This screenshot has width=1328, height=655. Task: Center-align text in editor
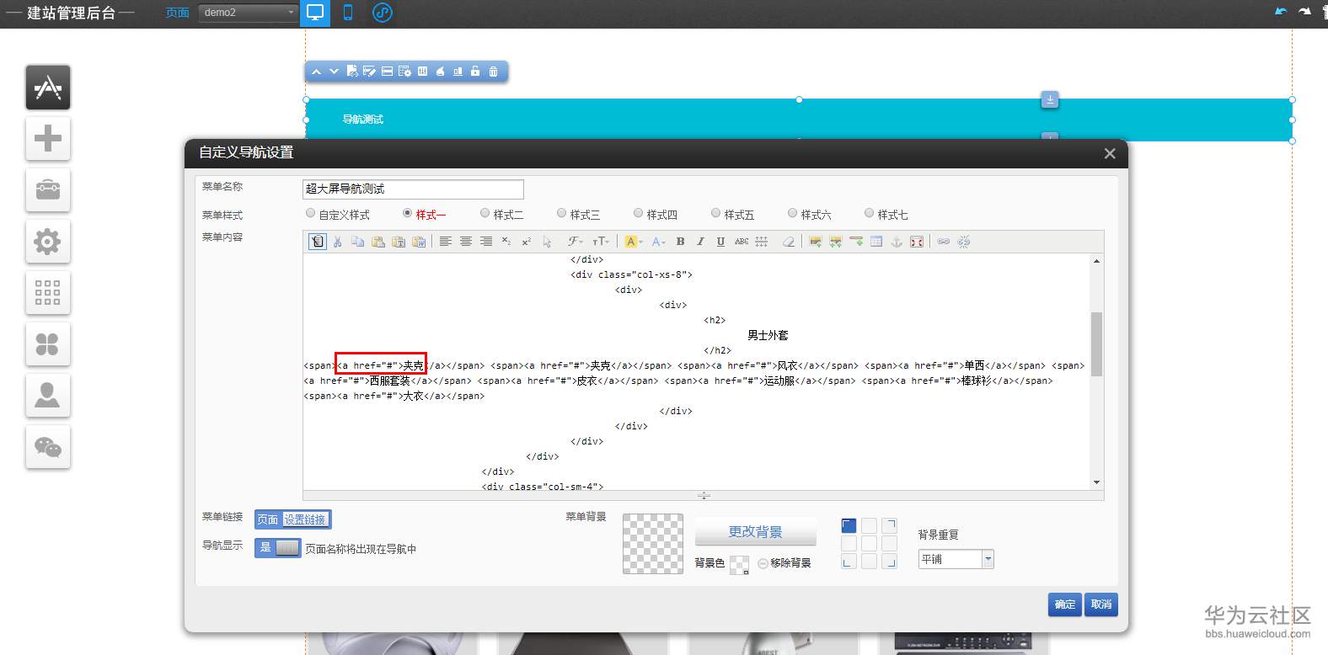point(466,242)
